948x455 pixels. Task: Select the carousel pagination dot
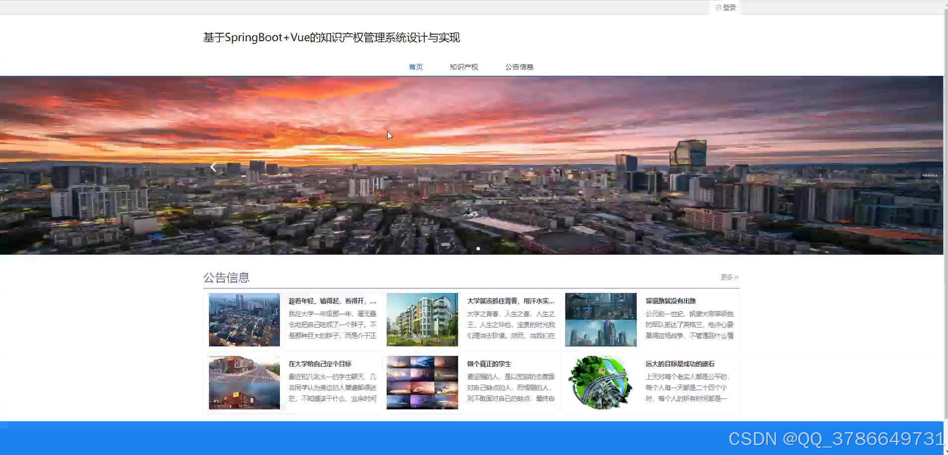tap(478, 248)
